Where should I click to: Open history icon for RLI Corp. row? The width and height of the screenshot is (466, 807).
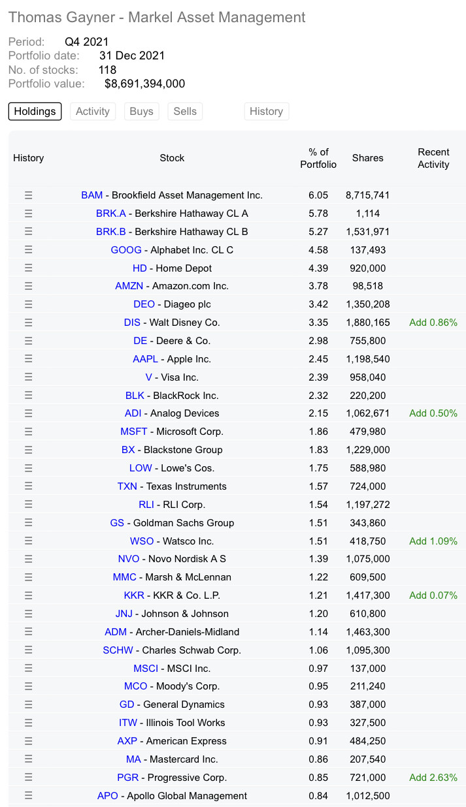click(28, 505)
